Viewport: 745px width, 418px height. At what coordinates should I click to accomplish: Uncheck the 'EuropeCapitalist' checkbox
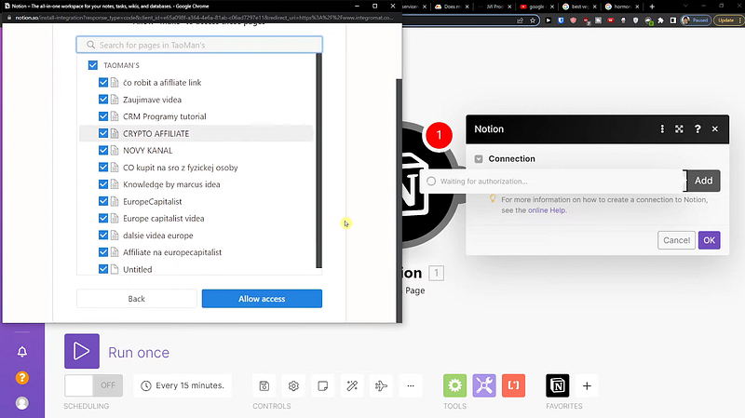click(x=103, y=201)
